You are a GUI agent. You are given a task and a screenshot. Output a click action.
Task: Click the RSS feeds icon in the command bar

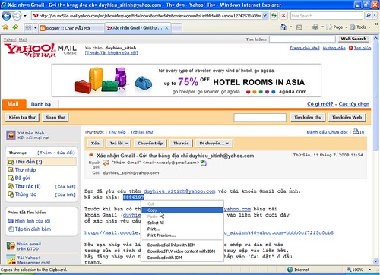coord(299,27)
